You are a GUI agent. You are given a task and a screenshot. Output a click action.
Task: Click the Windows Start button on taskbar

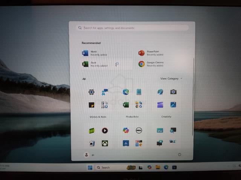90,168
